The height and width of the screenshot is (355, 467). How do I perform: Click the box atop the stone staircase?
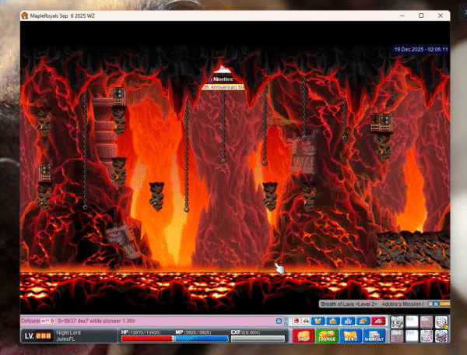(x=119, y=97)
